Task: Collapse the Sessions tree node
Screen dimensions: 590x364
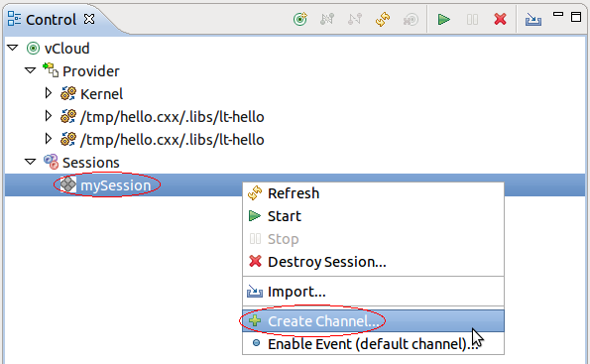Action: coord(30,162)
